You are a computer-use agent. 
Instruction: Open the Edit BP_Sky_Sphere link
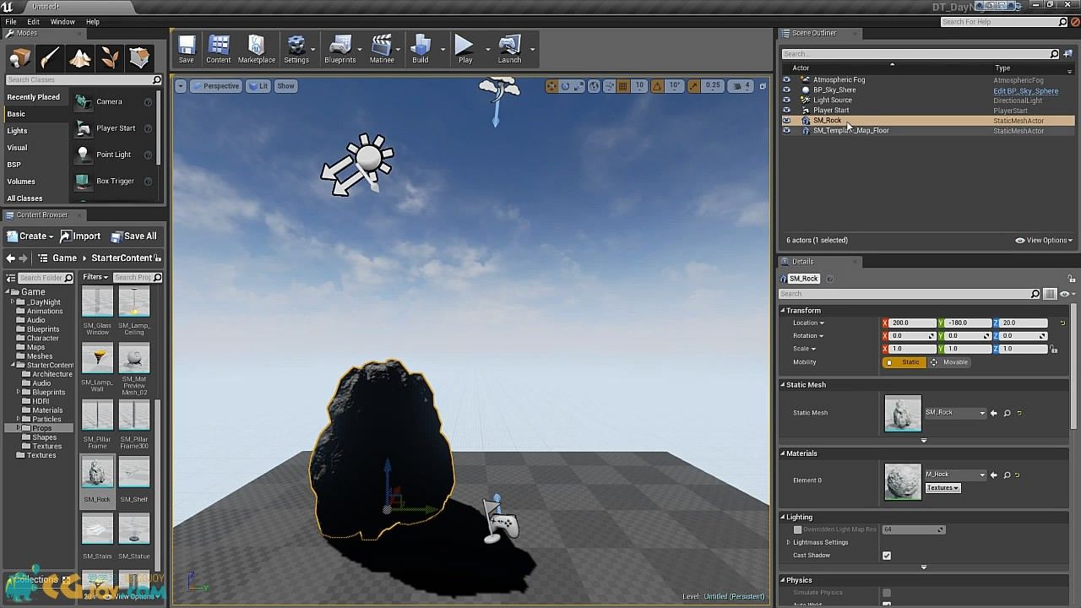point(1025,91)
